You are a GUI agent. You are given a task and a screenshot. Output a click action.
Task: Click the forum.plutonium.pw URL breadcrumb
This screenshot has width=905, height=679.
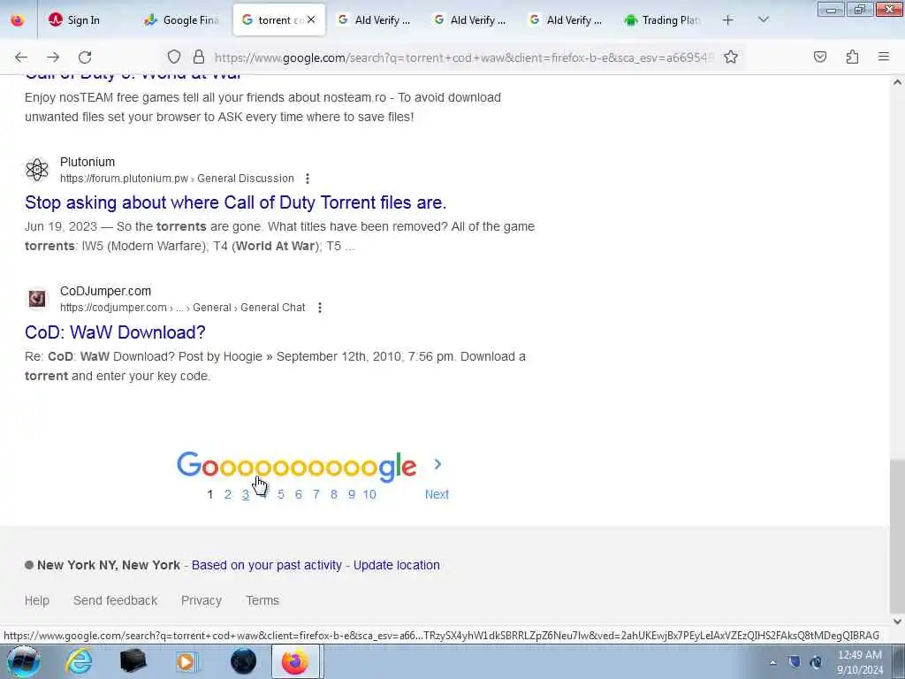click(177, 179)
